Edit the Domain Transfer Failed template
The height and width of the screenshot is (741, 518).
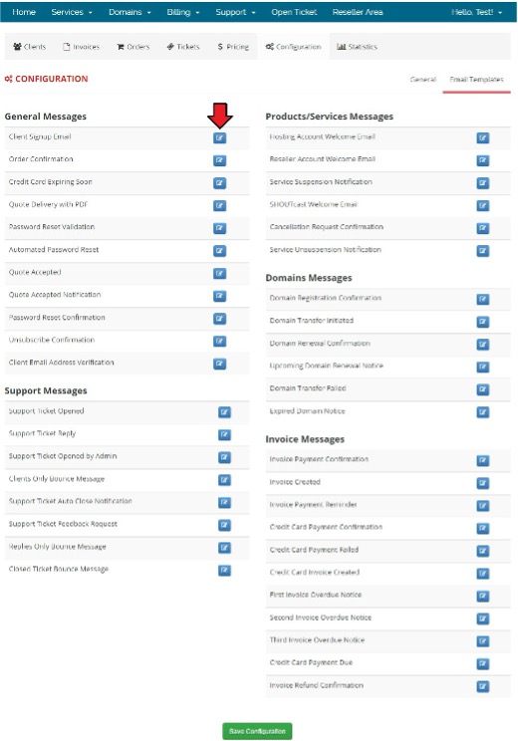482,389
